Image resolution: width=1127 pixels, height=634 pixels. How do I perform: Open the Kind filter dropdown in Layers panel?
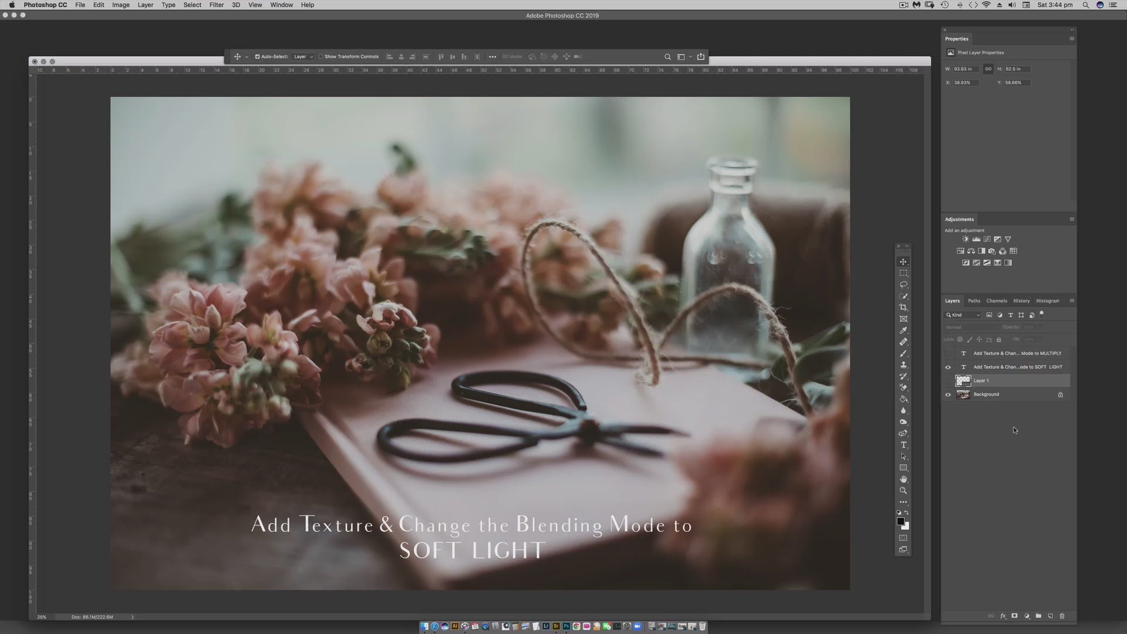[977, 315]
